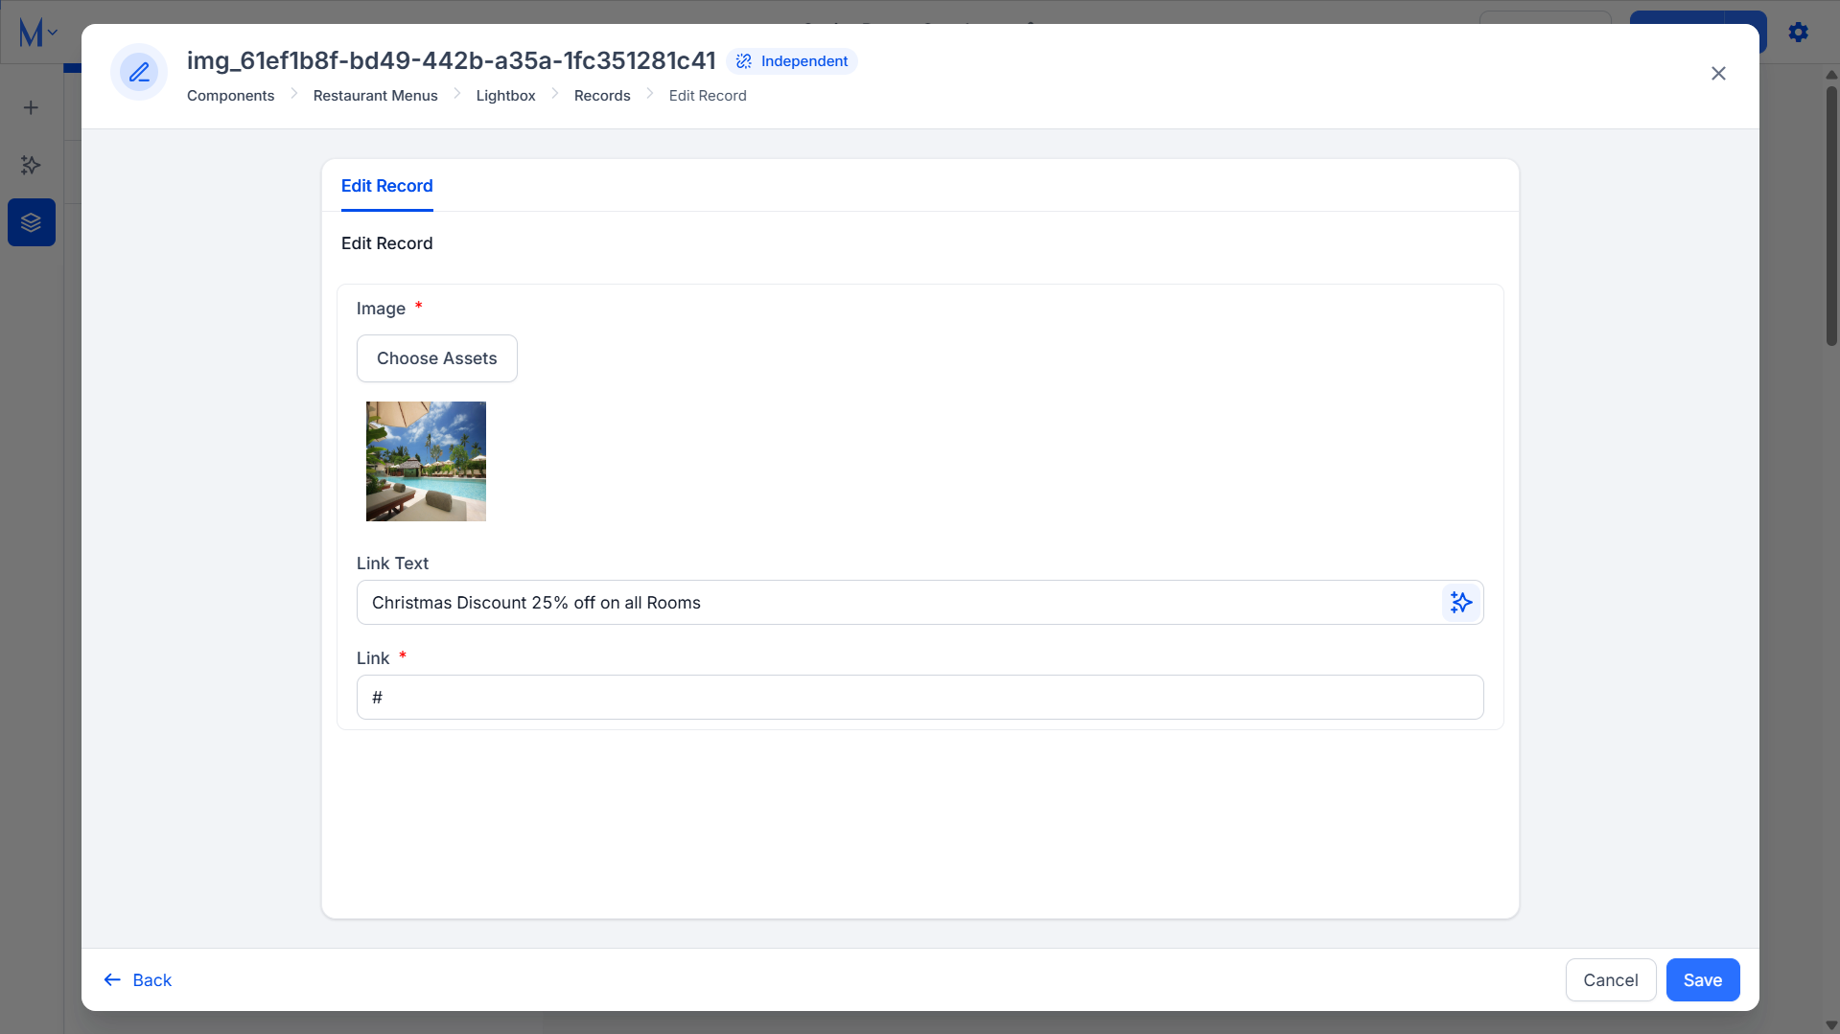Click the Edit Record breadcrumb item

point(708,96)
